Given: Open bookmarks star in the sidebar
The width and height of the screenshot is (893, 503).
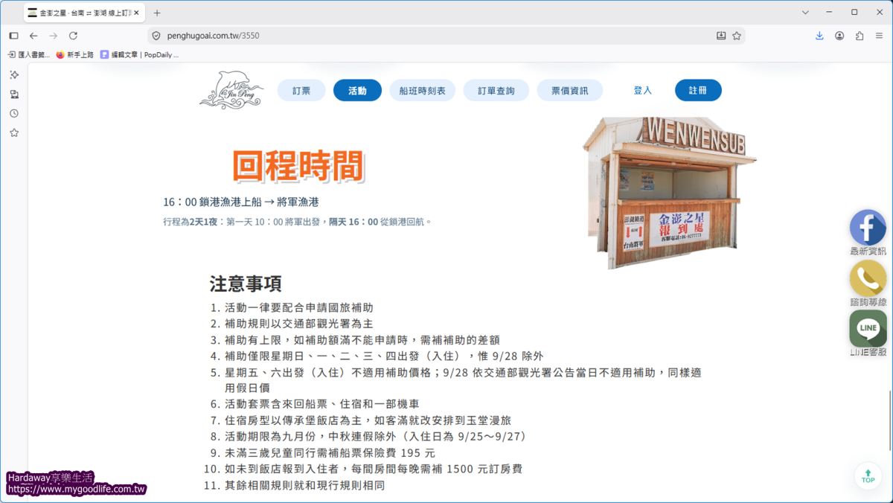Looking at the screenshot, I should (x=14, y=132).
